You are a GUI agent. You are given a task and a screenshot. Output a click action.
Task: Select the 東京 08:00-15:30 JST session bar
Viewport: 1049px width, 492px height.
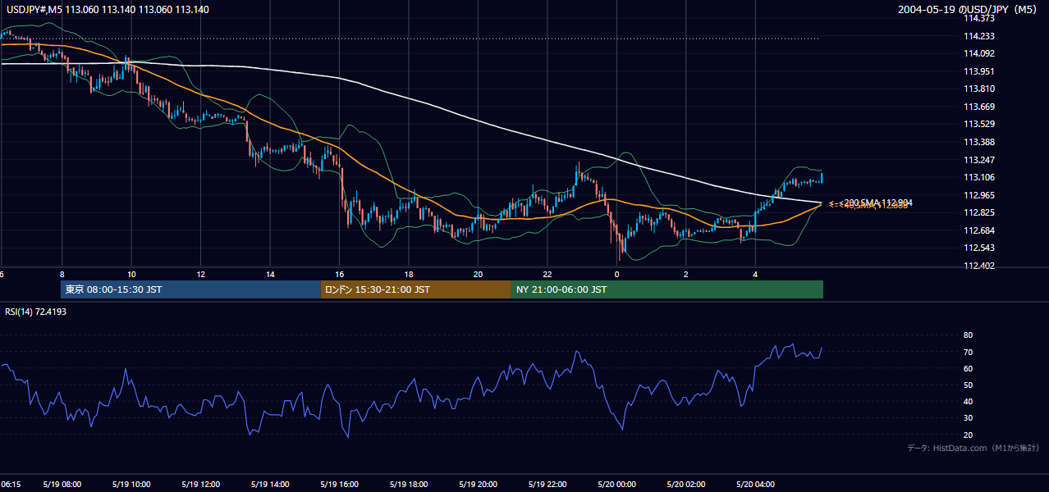(x=190, y=289)
